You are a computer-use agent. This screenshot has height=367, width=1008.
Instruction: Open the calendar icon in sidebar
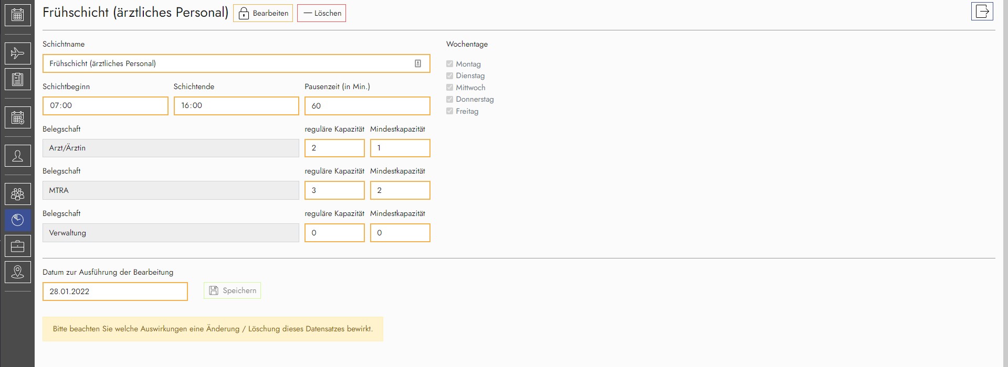click(17, 15)
